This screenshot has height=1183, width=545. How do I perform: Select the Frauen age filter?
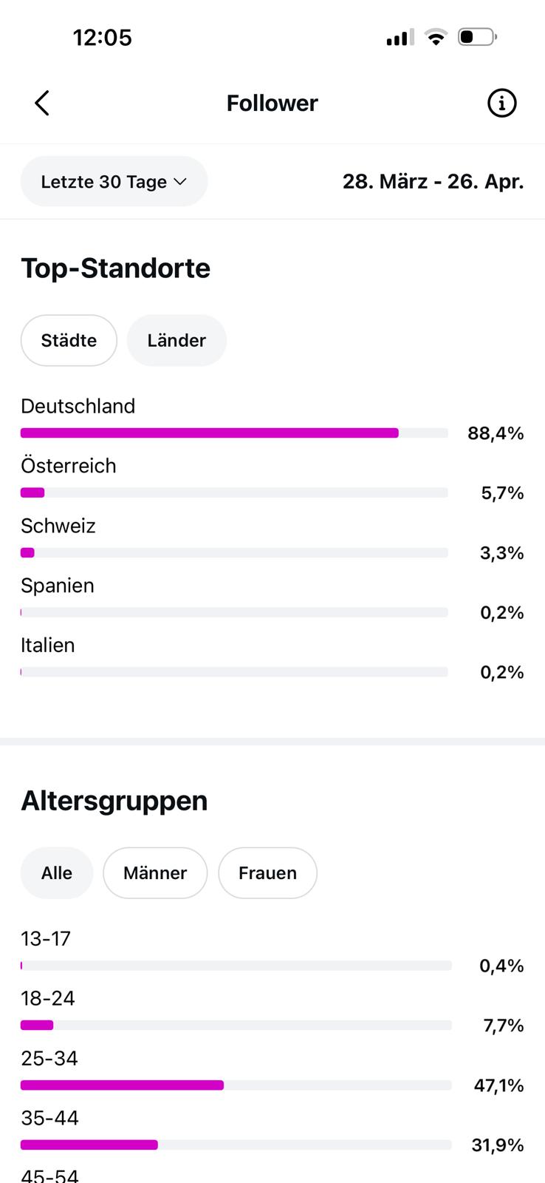267,873
